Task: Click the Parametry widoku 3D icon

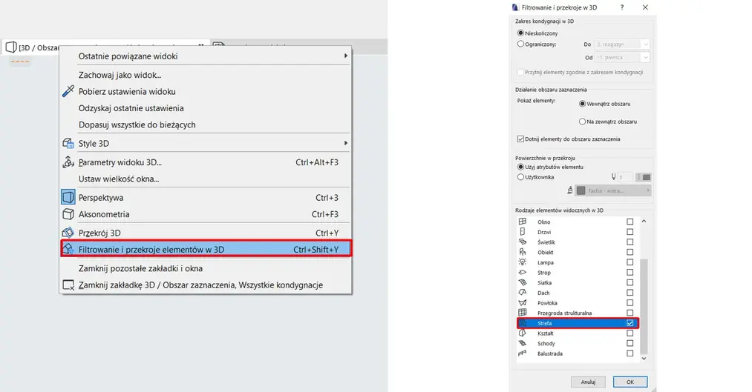Action: tap(68, 162)
